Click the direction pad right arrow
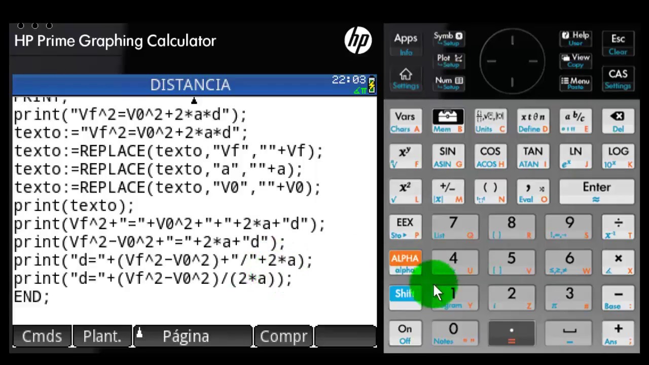 533,61
